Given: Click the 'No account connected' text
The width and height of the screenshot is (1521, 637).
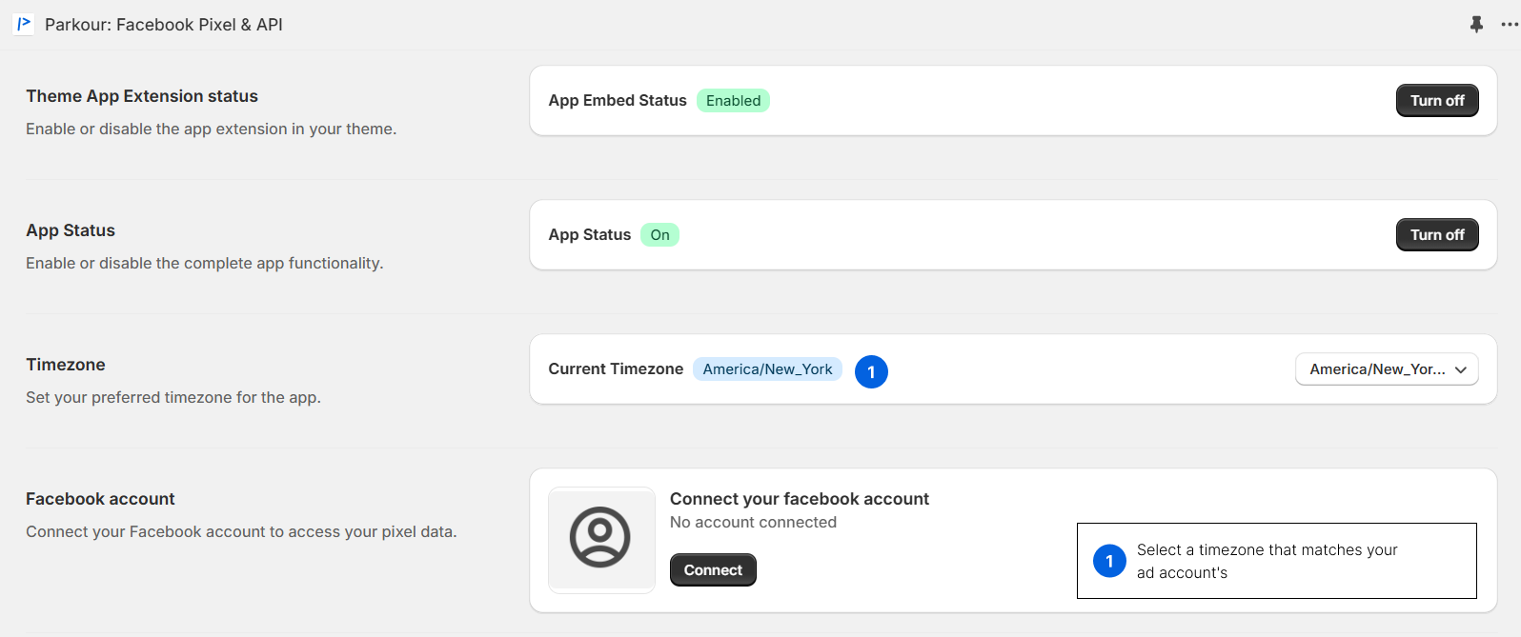Looking at the screenshot, I should (753, 522).
